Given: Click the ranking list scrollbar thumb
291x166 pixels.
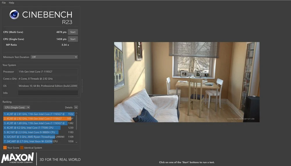Looking at the screenshot, I should [x=76, y=122].
